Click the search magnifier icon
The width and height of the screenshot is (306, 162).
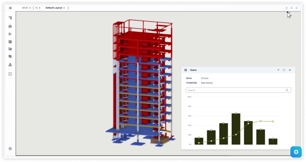[x=287, y=90]
